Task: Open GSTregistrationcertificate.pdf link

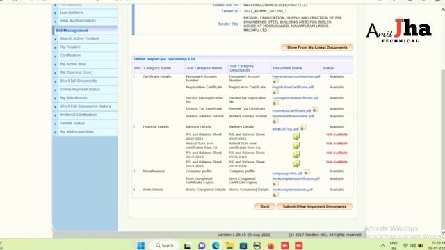Action: point(296,98)
